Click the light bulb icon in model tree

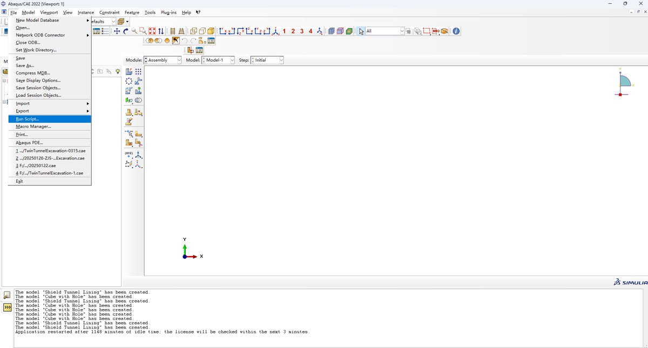[x=118, y=71]
